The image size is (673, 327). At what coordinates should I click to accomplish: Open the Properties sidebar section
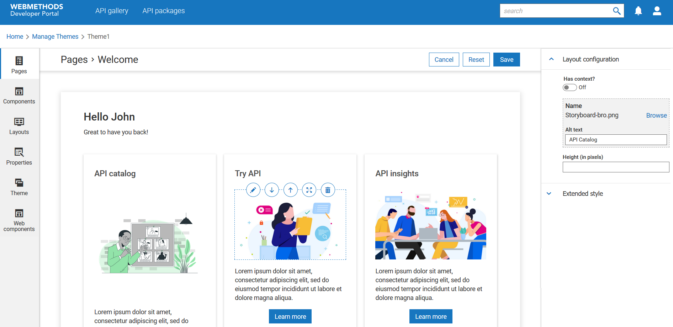pos(19,156)
